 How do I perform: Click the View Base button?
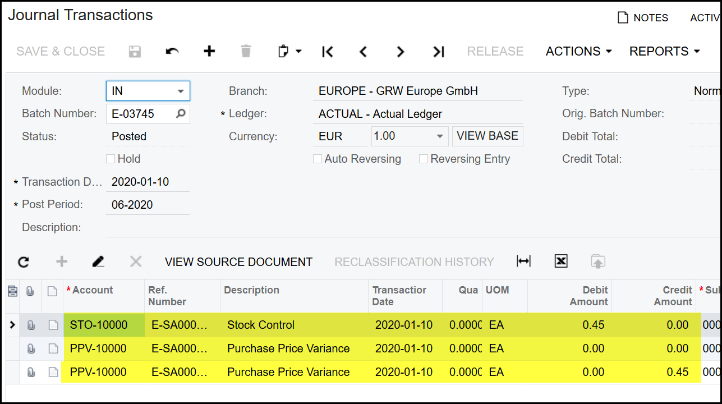488,136
